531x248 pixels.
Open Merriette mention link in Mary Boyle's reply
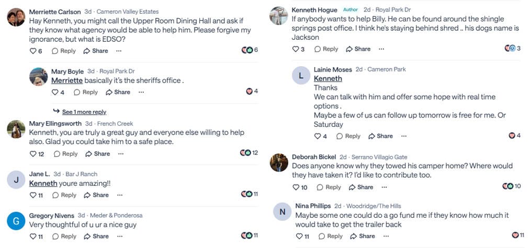coord(67,80)
